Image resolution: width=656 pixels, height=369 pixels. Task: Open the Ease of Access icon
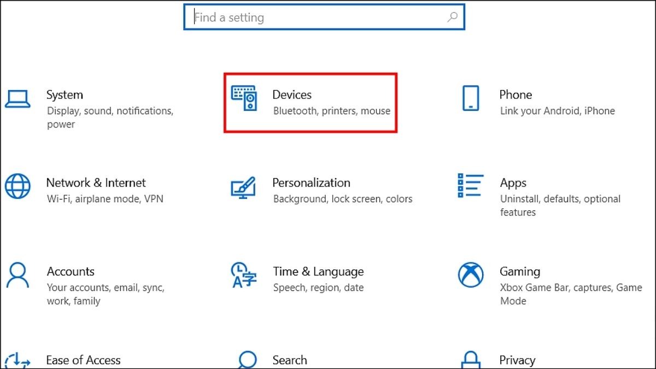click(17, 360)
